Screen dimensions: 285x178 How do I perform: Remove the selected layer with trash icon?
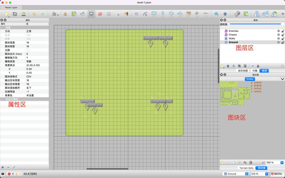click(x=245, y=66)
